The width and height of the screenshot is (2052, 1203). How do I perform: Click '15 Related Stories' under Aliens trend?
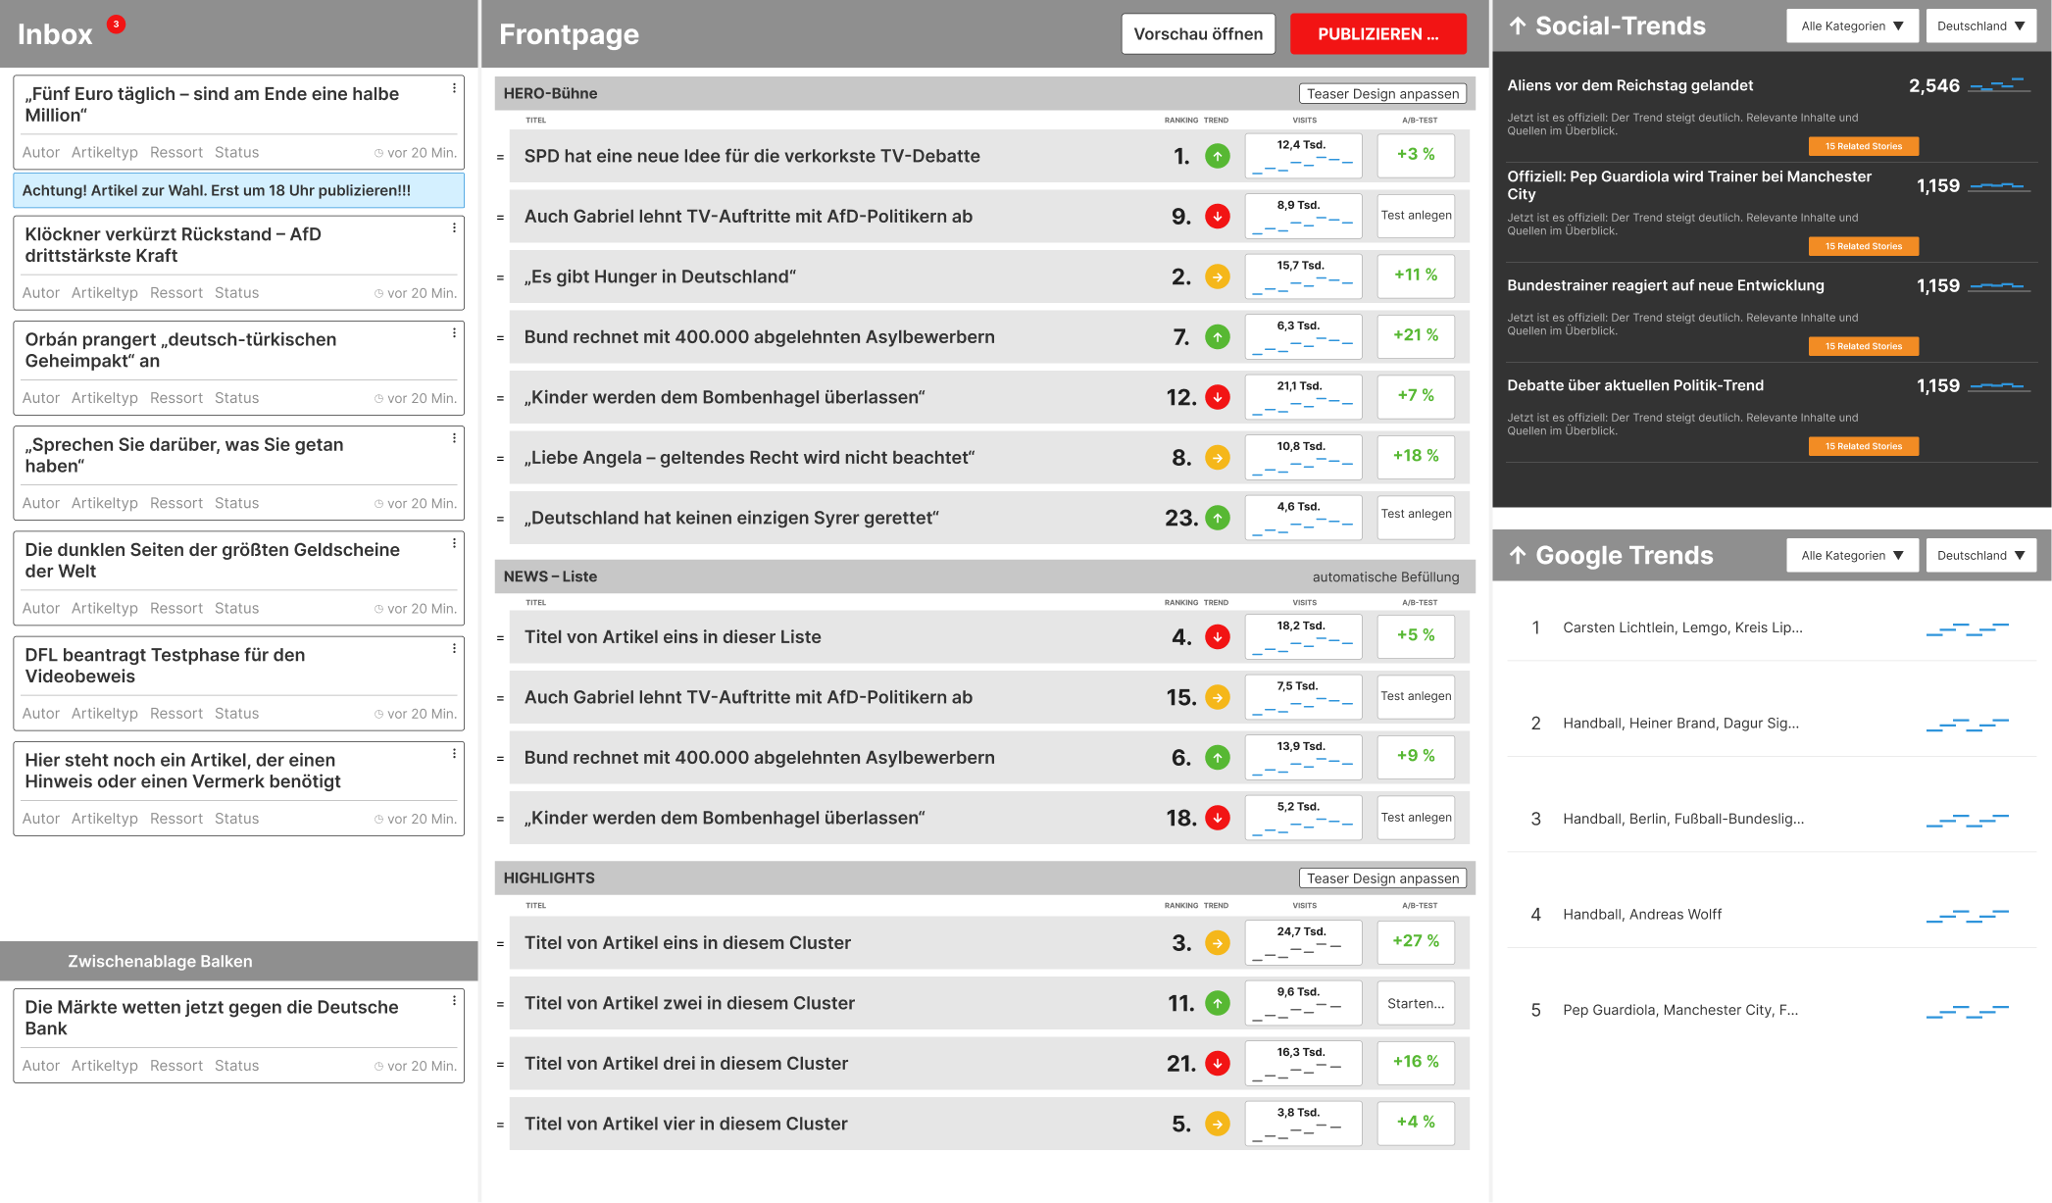(x=1863, y=146)
